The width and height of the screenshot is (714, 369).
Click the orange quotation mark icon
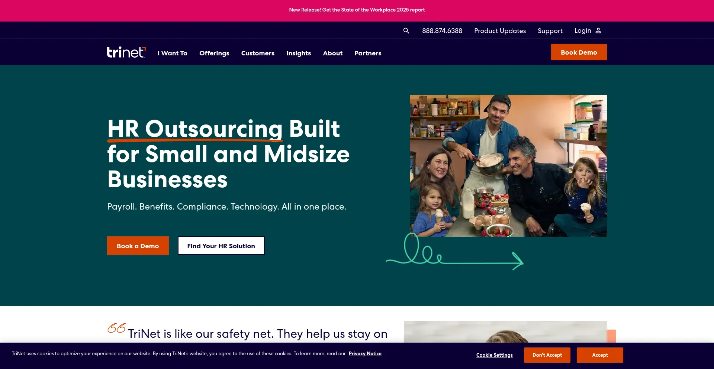point(116,328)
